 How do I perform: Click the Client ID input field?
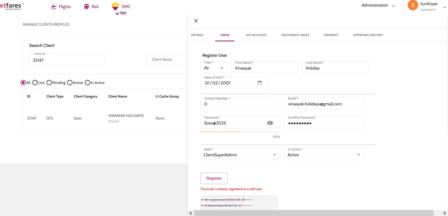(67, 60)
